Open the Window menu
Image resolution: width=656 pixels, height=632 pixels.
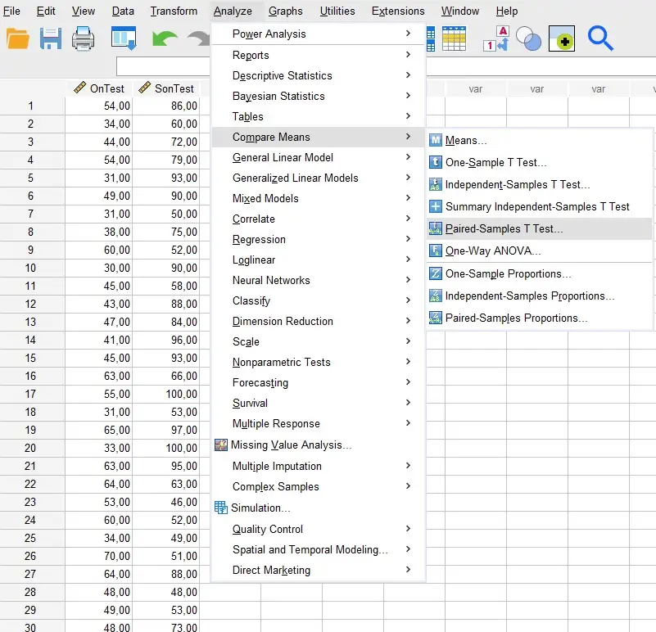460,11
